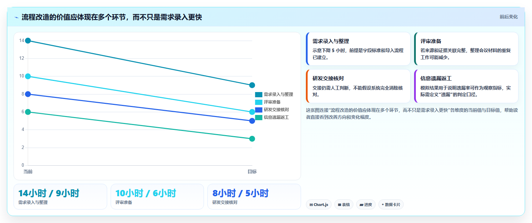Click the 需求录入与整理 data point at 当前 (14)
The width and height of the screenshot is (532, 223).
28,41
